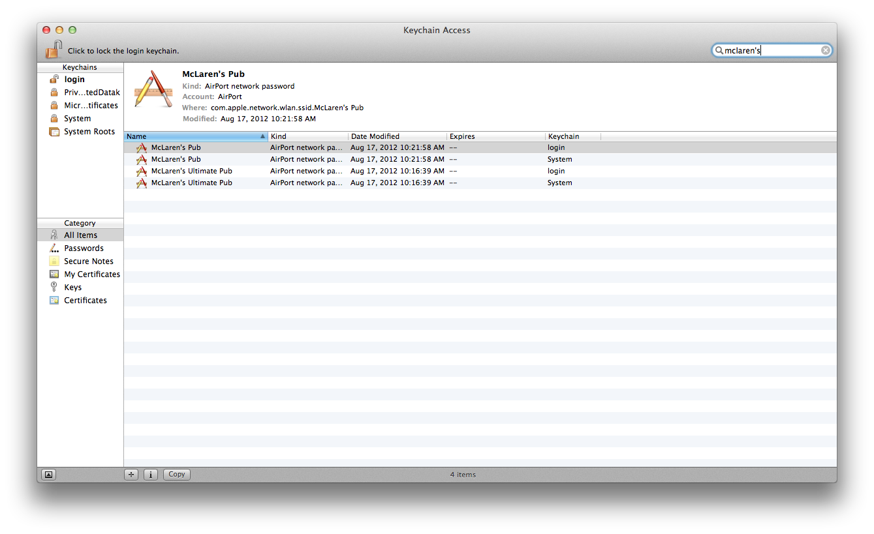Image resolution: width=874 pixels, height=534 pixels.
Task: Click the Category section header
Action: (80, 223)
